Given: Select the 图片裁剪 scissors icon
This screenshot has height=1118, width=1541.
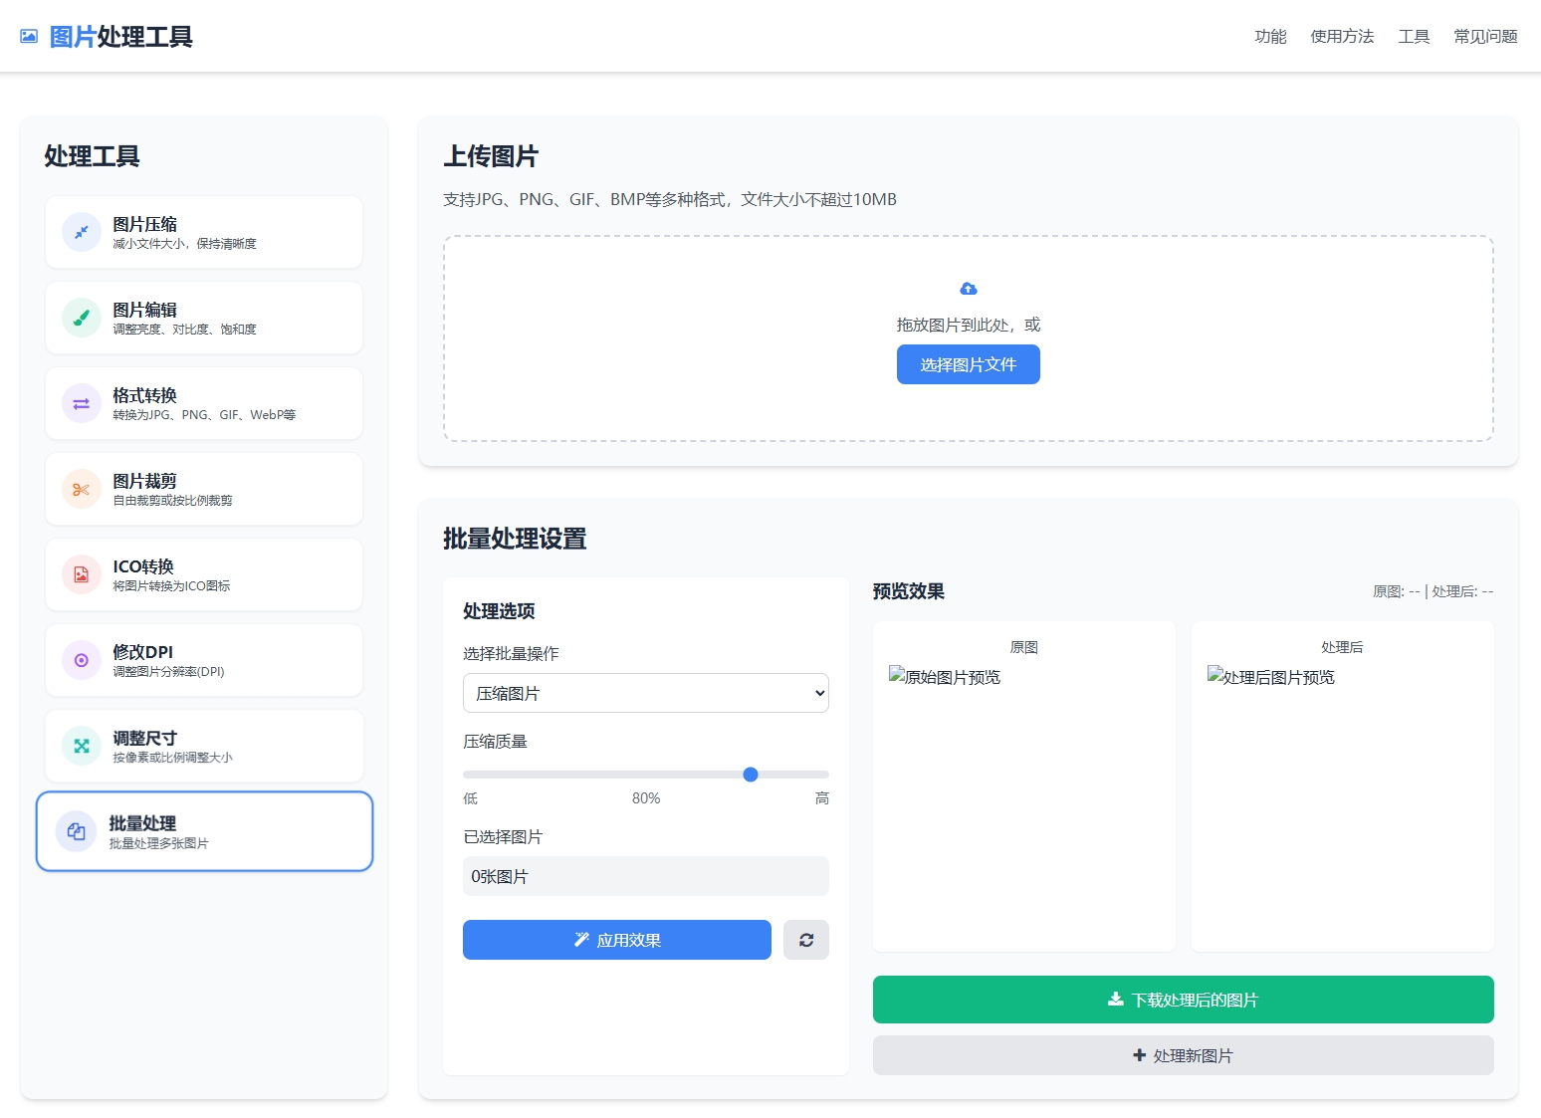Looking at the screenshot, I should (x=82, y=489).
